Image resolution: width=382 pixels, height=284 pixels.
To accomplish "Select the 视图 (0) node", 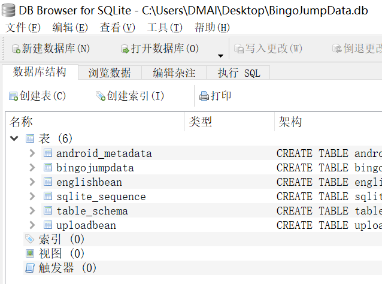I will tap(62, 253).
